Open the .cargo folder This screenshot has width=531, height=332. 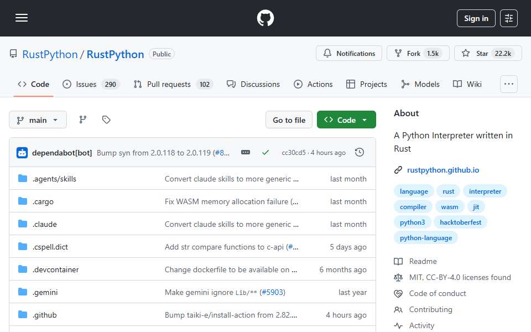(43, 201)
